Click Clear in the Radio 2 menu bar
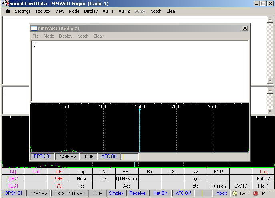 [98, 36]
